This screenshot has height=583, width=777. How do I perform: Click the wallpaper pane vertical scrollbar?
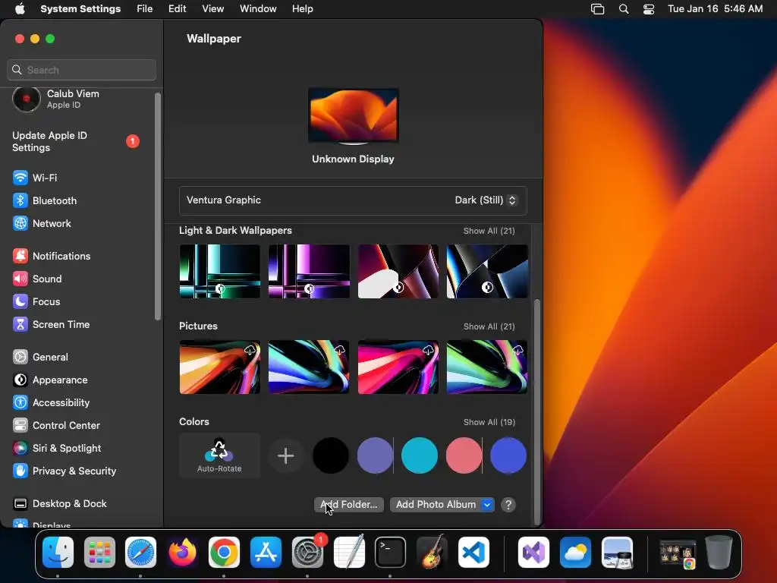point(536,411)
